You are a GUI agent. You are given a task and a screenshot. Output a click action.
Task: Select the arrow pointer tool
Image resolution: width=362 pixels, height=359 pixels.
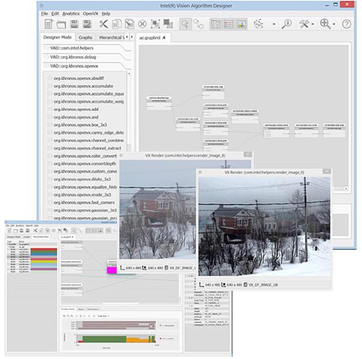185,25
